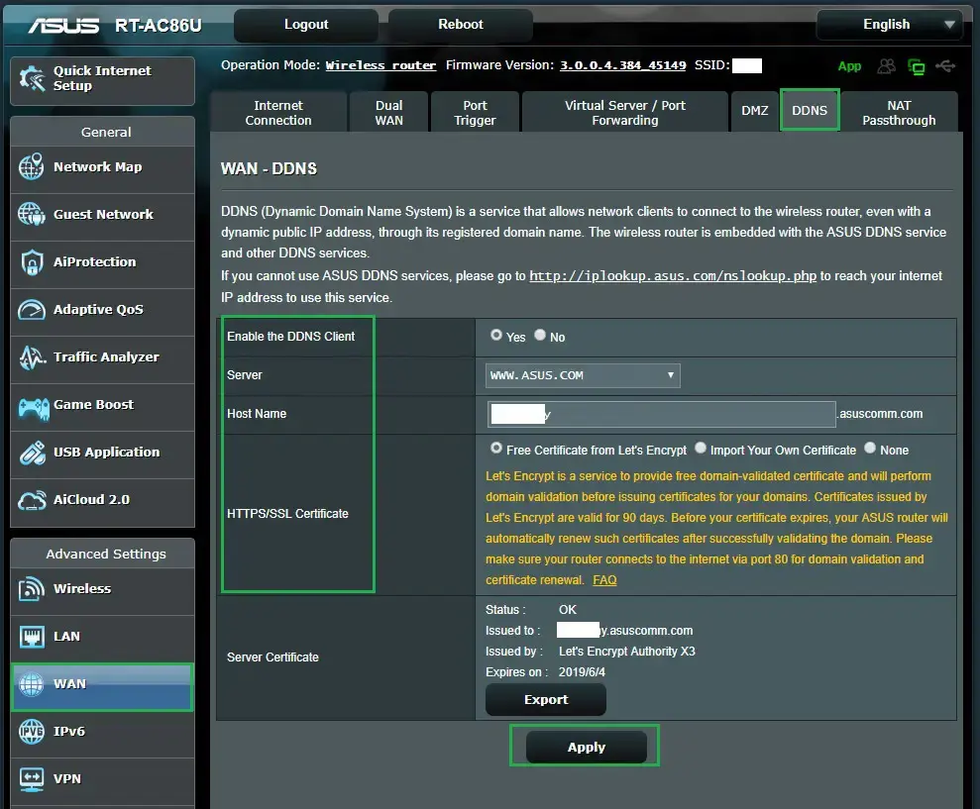Image resolution: width=980 pixels, height=809 pixels.
Task: Click the Wireless signal icon in sidebar
Action: pos(32,589)
